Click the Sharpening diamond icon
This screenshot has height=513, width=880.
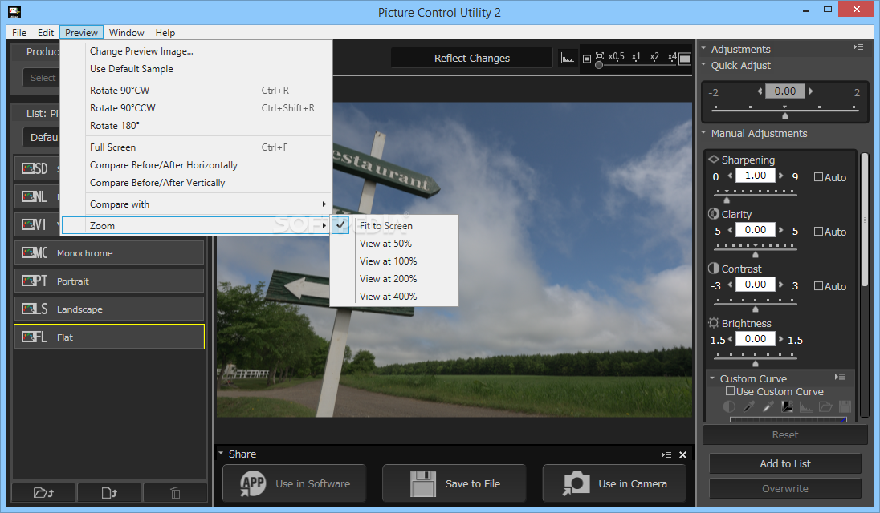[714, 159]
